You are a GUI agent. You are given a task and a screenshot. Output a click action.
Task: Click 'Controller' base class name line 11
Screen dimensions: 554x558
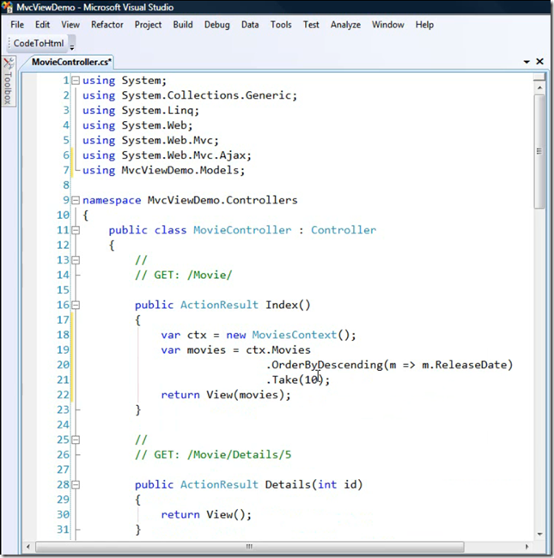pos(344,230)
